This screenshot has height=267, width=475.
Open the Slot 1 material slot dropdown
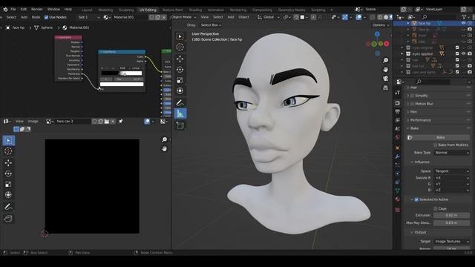click(x=88, y=17)
